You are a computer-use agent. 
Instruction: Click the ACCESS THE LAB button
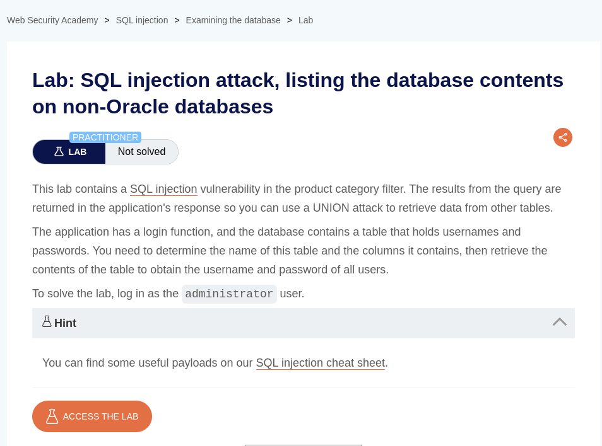point(92,416)
